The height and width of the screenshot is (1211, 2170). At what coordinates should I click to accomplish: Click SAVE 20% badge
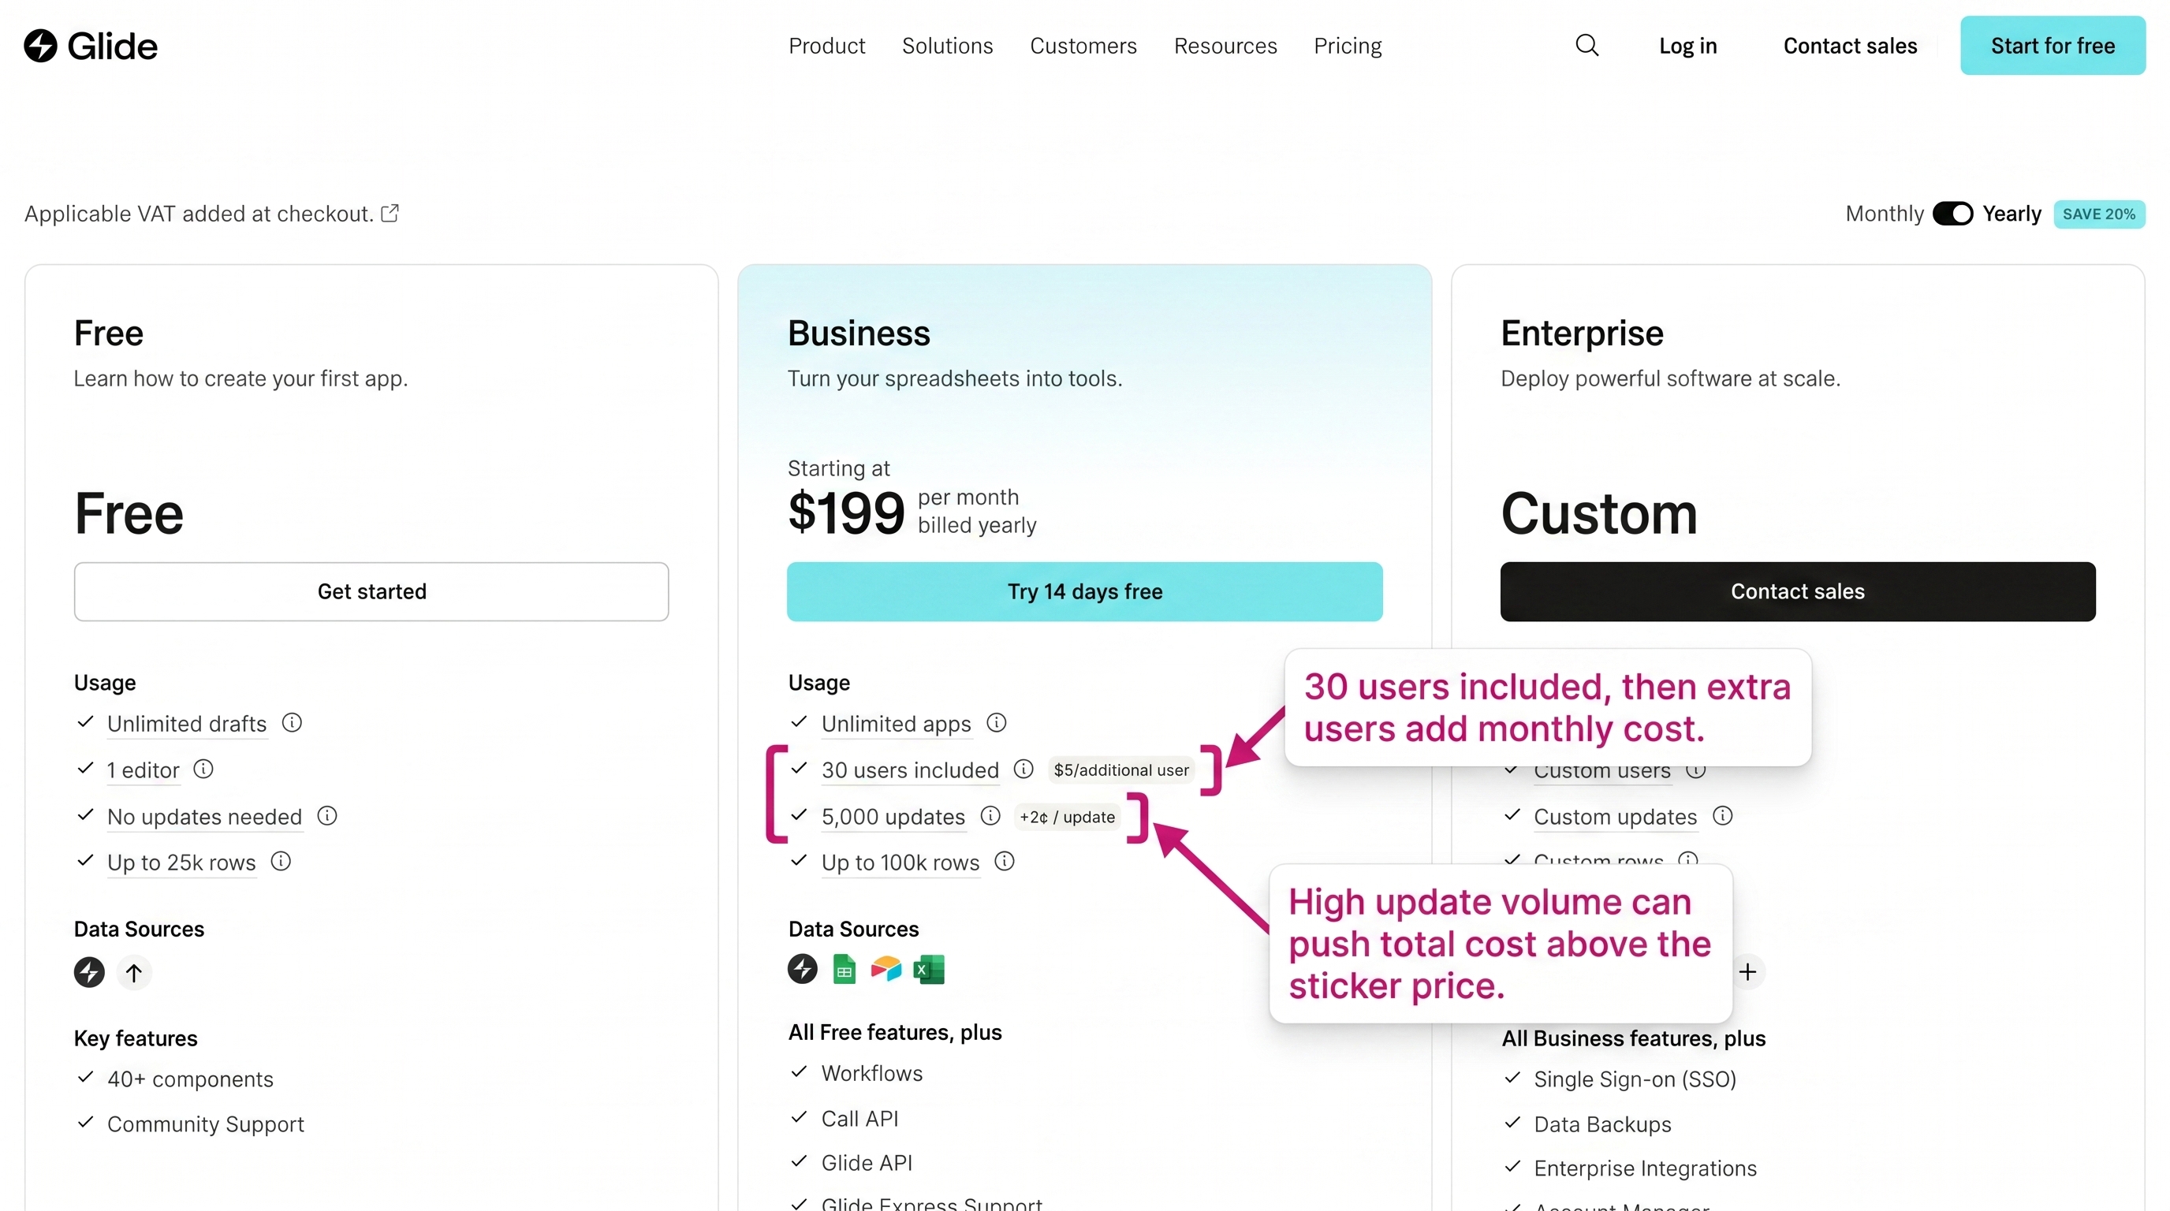2099,214
